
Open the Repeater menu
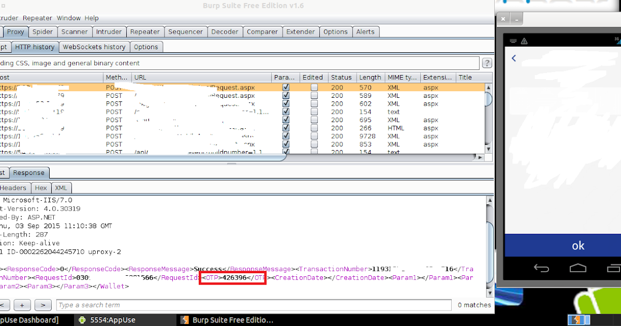[x=37, y=18]
